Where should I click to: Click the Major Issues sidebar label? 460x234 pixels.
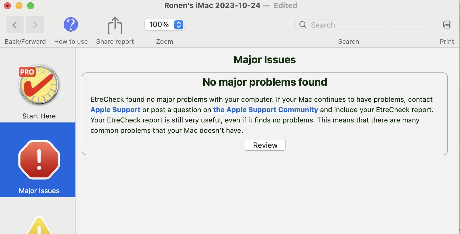click(39, 191)
